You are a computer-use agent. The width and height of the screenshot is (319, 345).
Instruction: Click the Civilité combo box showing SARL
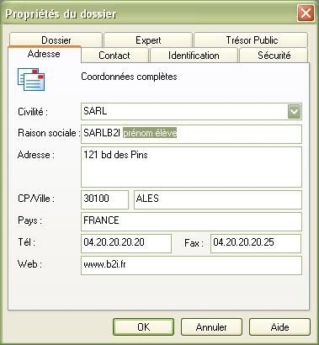coord(191,111)
